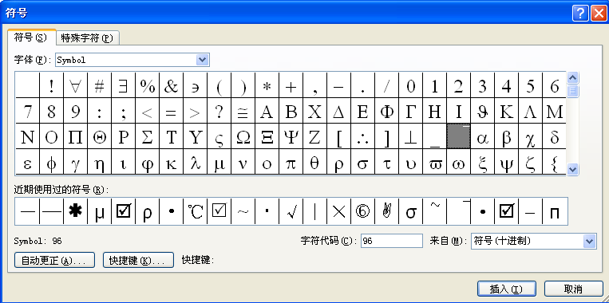Pick the Sigma Σ symbol cell
The height and width of the screenshot is (303, 609).
click(147, 137)
